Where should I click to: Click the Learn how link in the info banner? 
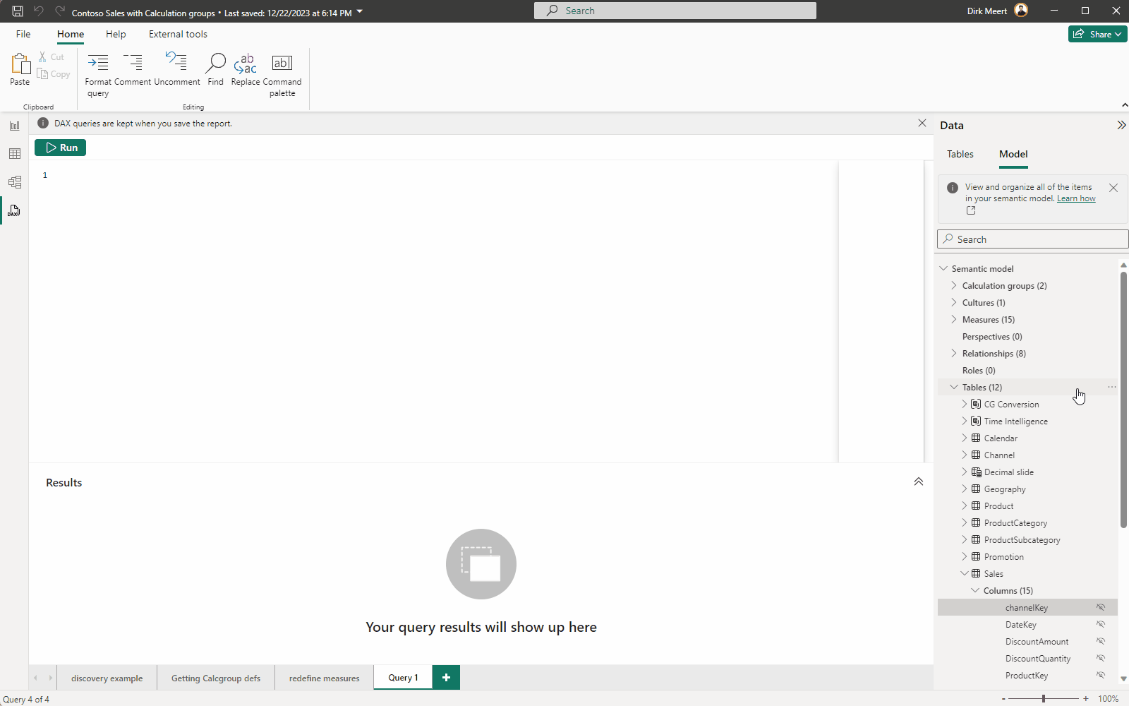[x=1075, y=198]
